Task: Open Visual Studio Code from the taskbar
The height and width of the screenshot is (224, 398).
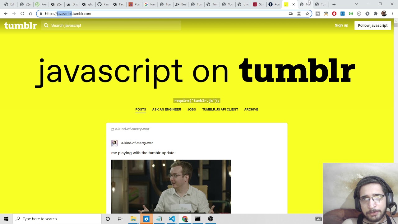Action: click(172, 219)
